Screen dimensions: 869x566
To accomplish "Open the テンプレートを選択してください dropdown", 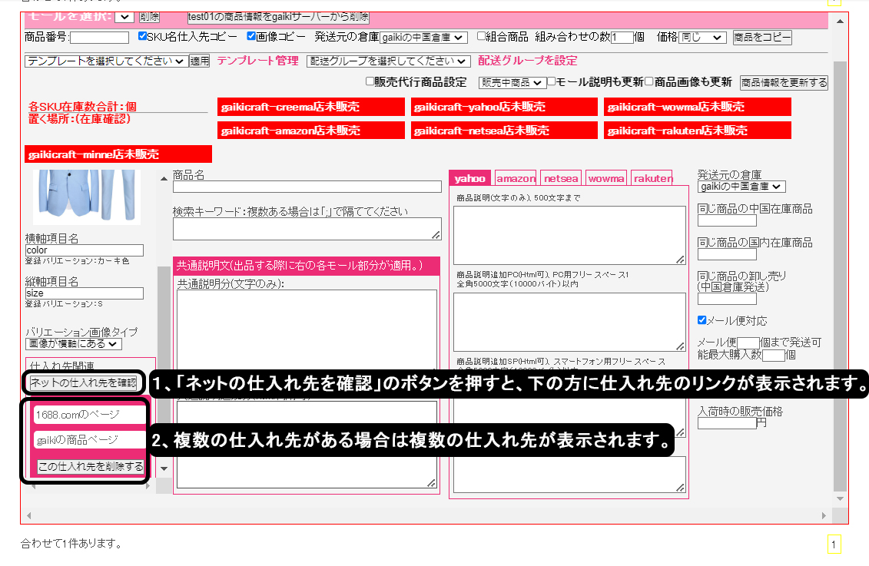I will coord(105,61).
